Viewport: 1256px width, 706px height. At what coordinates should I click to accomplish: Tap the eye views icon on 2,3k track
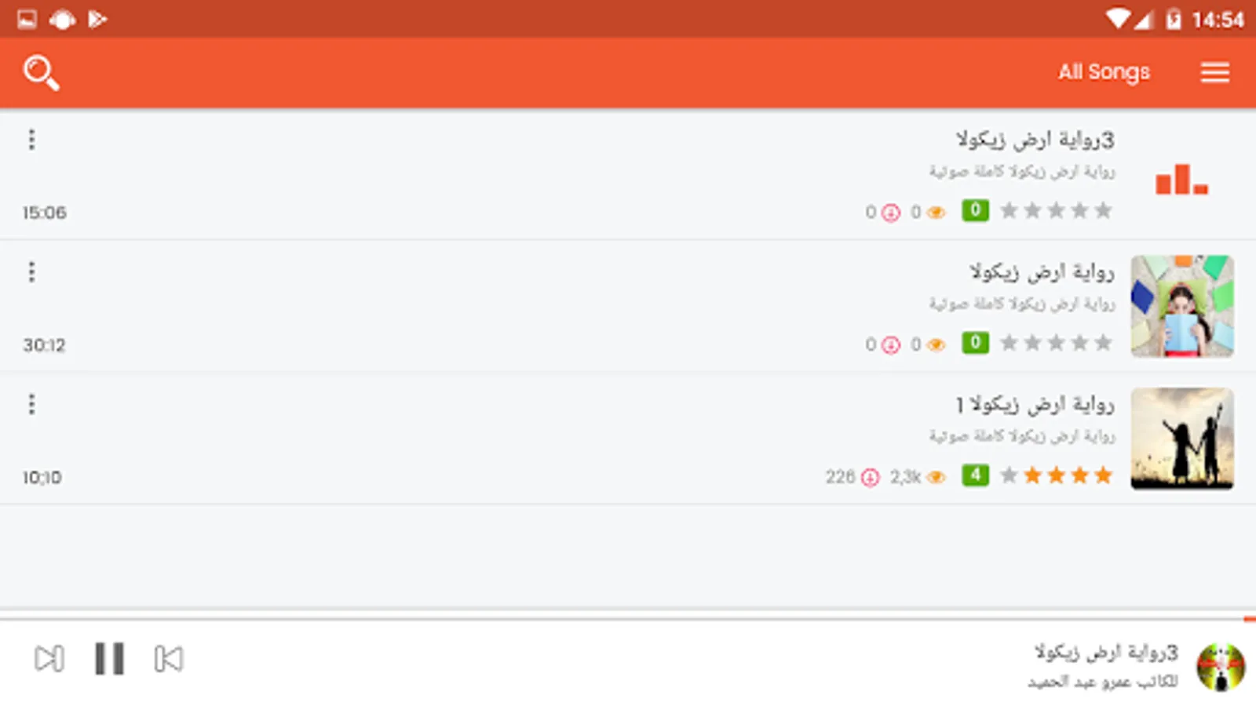point(936,477)
